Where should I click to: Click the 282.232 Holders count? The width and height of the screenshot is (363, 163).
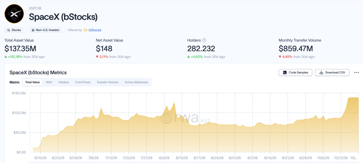[201, 49]
